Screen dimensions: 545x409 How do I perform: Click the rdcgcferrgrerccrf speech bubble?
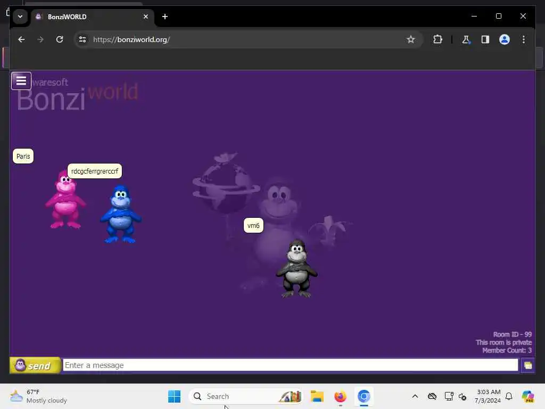pos(95,171)
